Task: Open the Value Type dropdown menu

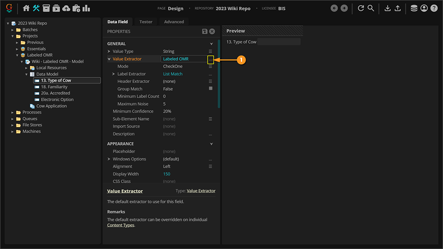Action: pyautogui.click(x=210, y=51)
